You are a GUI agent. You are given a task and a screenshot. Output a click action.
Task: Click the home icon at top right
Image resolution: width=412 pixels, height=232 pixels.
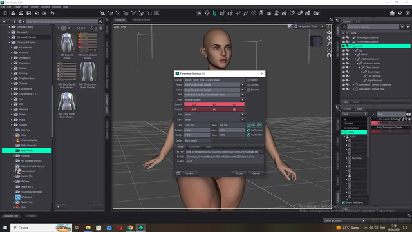tap(392, 14)
